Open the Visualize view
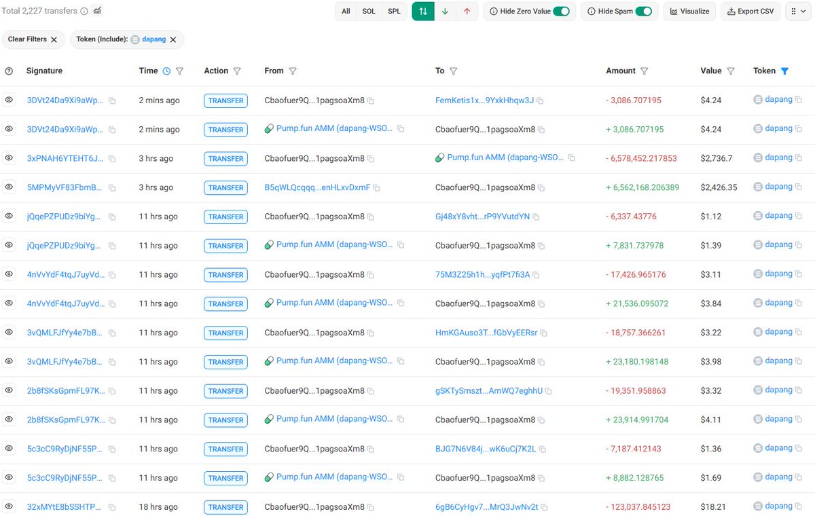Viewport: 815px width, 518px height. (x=689, y=11)
